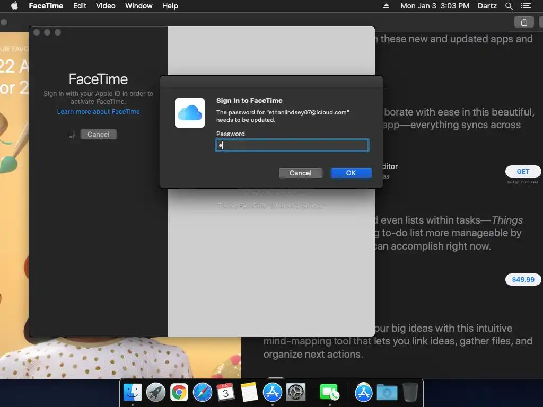This screenshot has width=543, height=407.
Task: Click the date and time in menu bar
Action: [435, 6]
